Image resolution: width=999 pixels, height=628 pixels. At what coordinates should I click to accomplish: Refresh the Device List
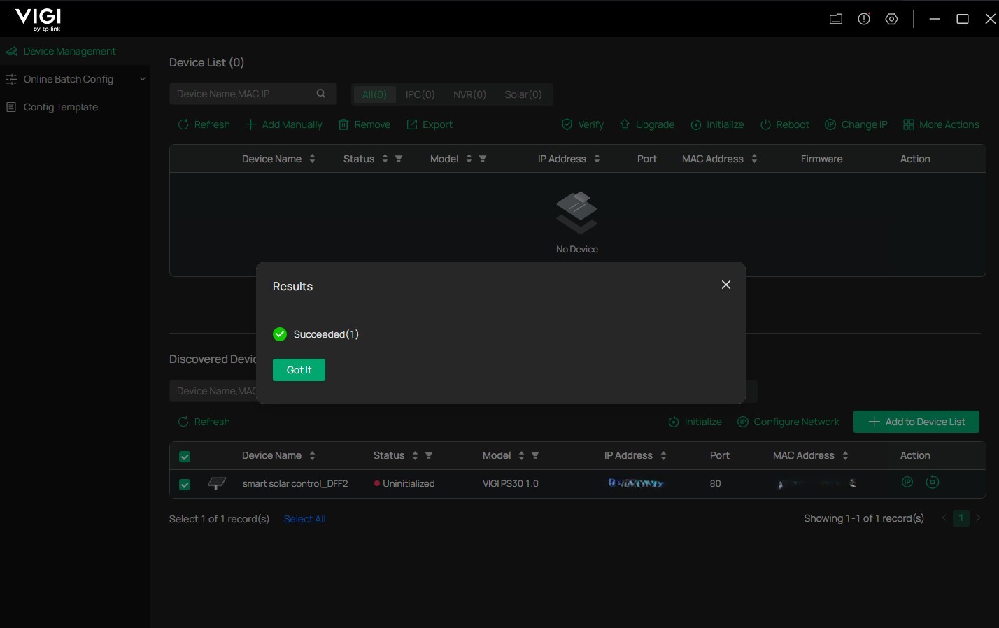pos(204,124)
